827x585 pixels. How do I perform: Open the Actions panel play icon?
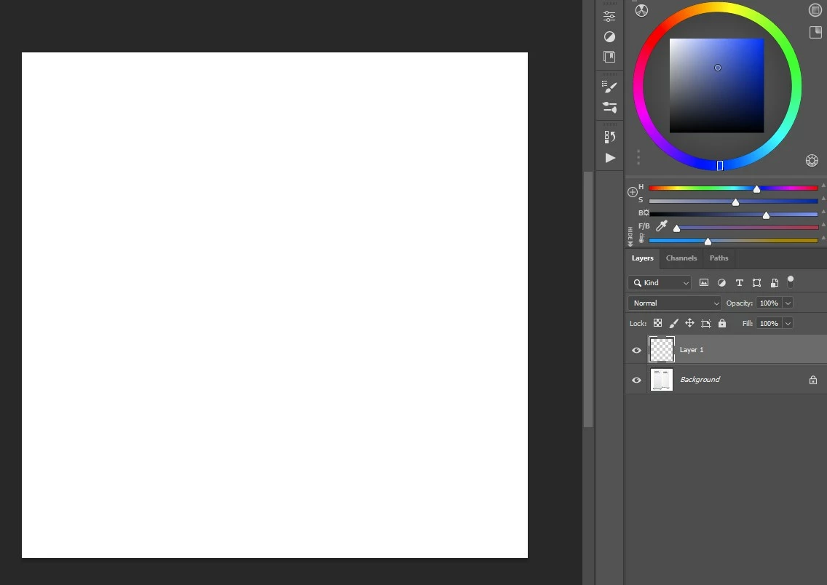[x=610, y=158]
